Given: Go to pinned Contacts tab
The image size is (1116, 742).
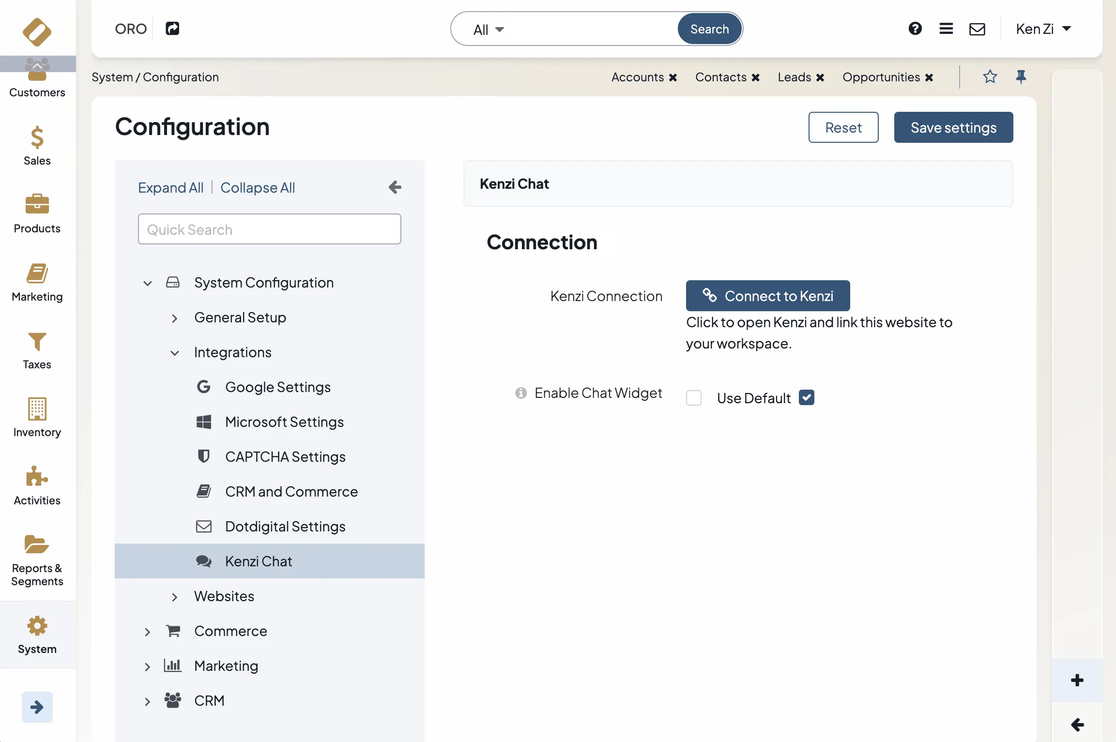Looking at the screenshot, I should tap(720, 77).
